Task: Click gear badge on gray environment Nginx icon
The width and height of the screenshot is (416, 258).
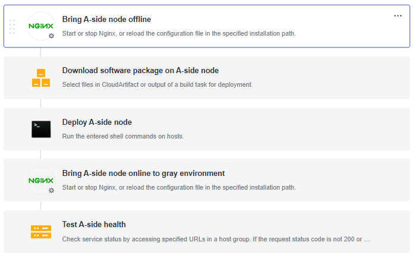Action: click(52, 190)
